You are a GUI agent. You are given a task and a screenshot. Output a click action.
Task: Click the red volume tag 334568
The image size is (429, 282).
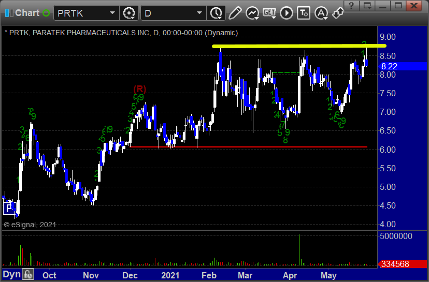coord(402,264)
